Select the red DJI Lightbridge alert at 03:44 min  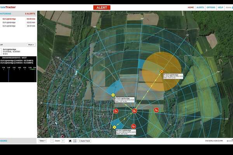18,19
